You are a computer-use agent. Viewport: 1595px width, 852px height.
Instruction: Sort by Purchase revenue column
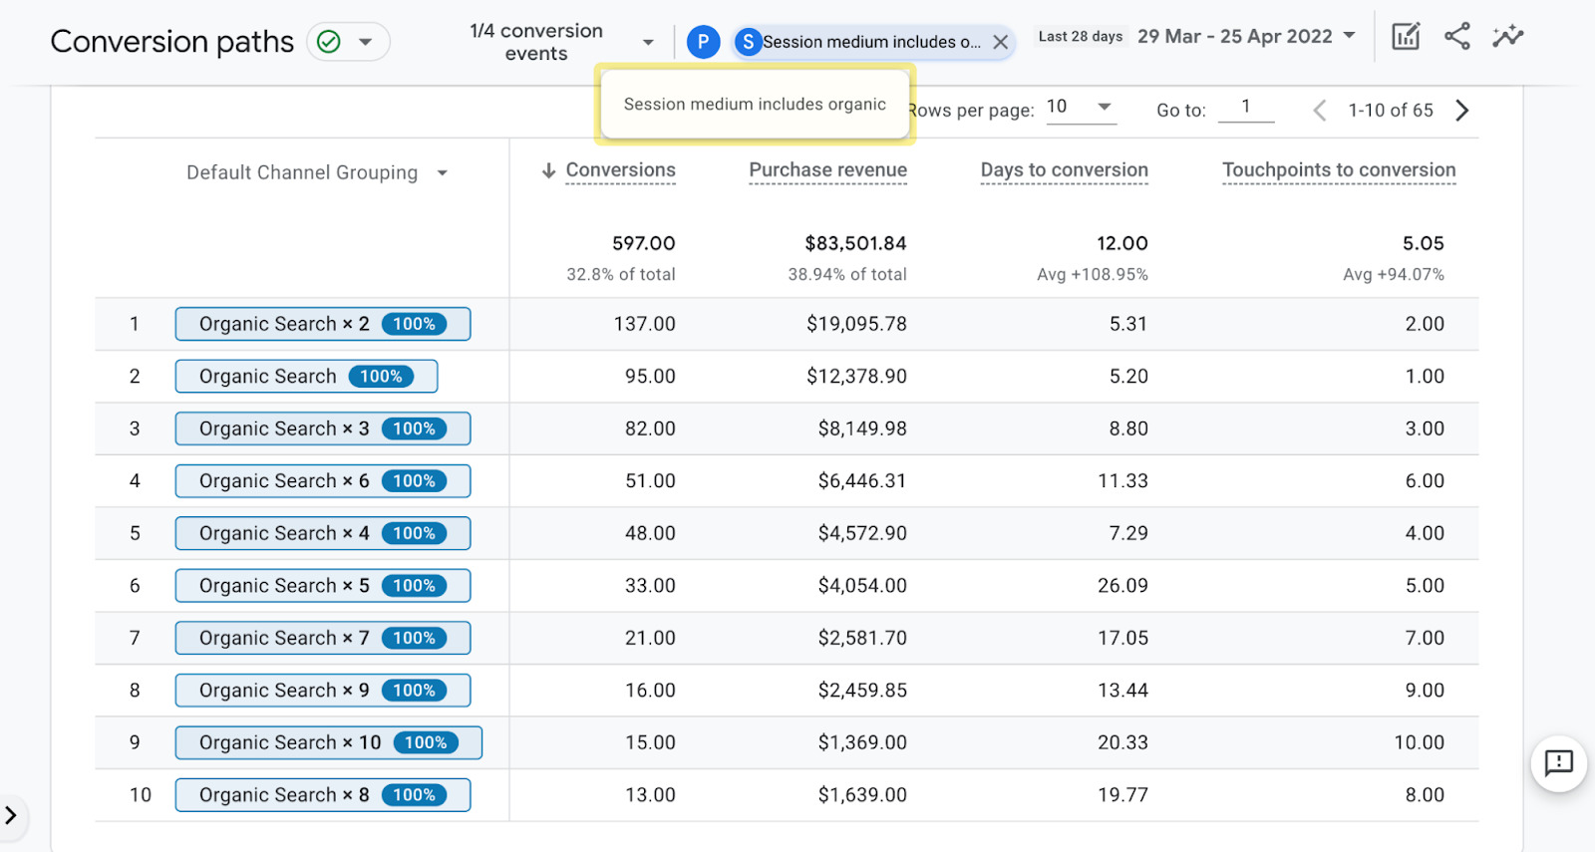coord(827,170)
